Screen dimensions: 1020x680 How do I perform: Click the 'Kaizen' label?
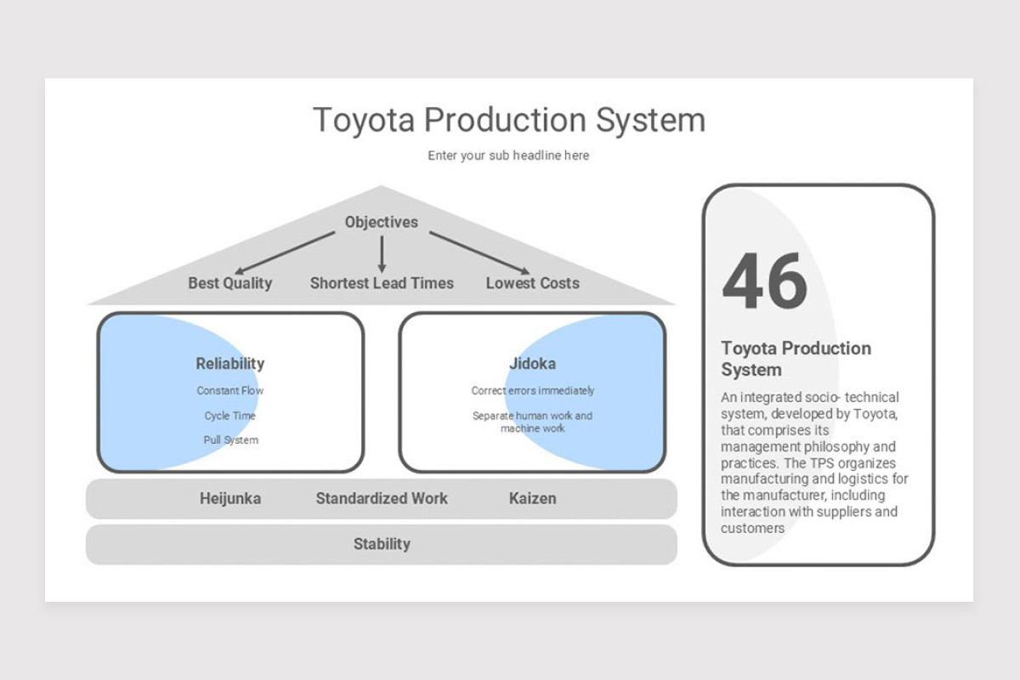coord(533,499)
